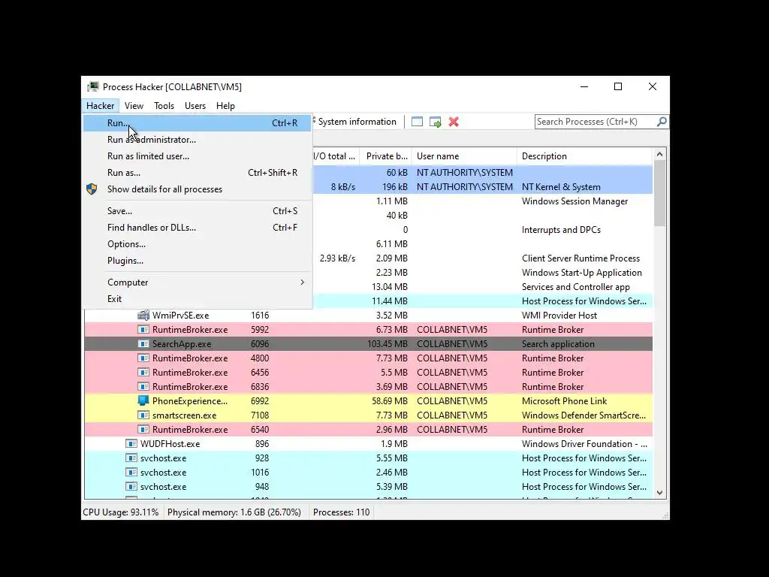Click the Physical memory status entry
The image size is (769, 577).
[x=234, y=512]
